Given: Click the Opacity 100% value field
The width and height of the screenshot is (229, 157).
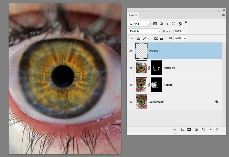Looking at the screenshot, I should [178, 31].
